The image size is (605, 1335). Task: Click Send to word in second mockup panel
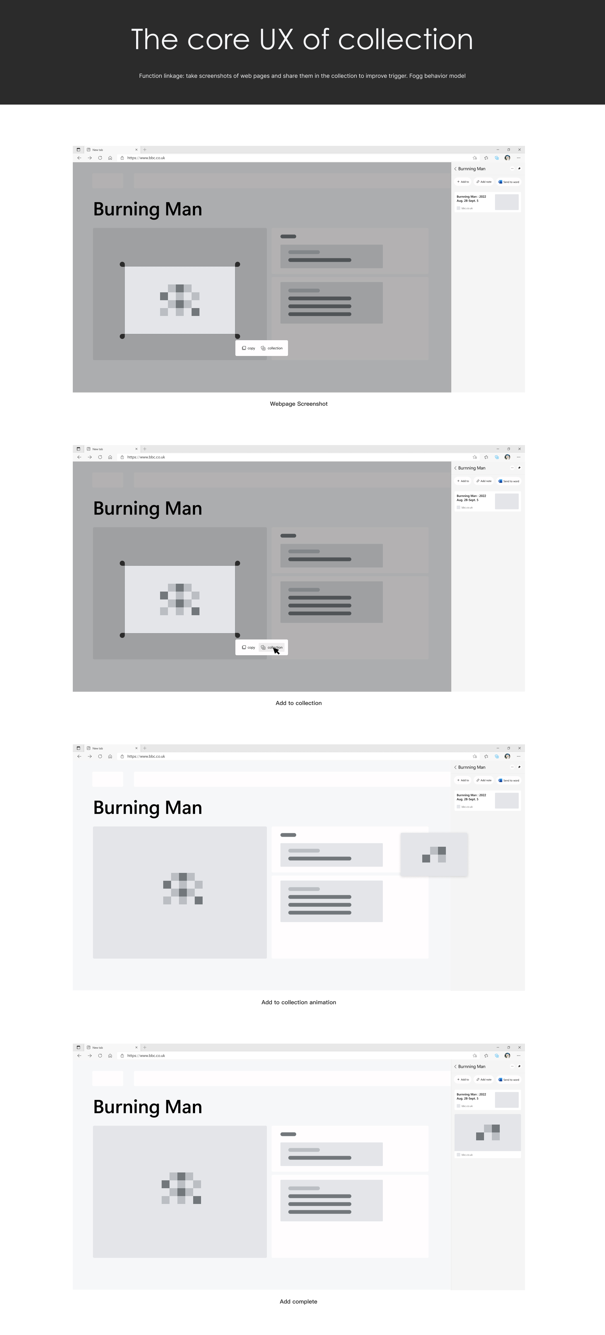coord(509,481)
